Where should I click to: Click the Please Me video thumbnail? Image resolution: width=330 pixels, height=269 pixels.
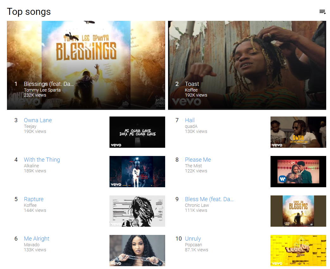pos(298,171)
